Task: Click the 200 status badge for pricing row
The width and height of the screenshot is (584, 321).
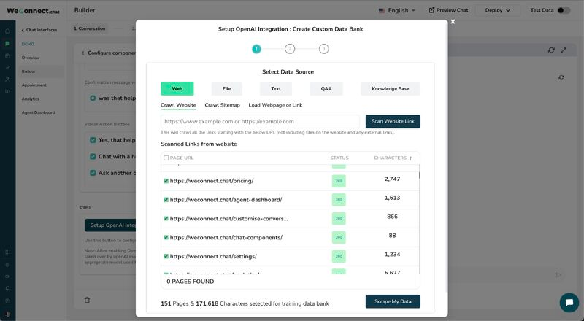Action: coord(339,181)
